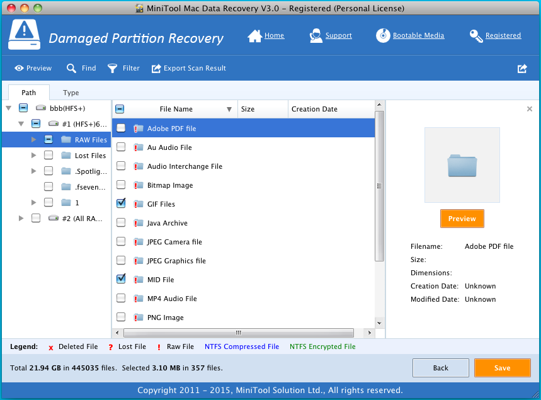Click the Filter funnel icon
541x400 pixels.
[113, 68]
